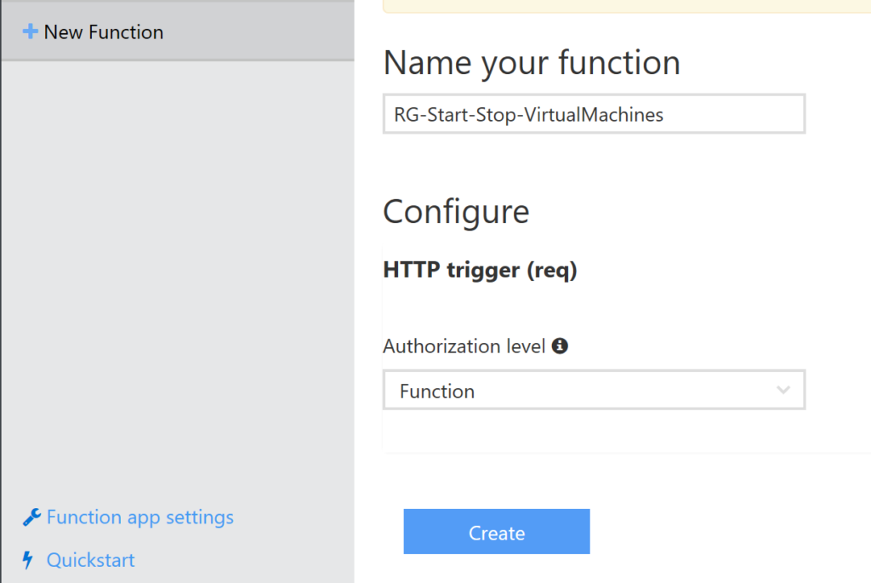Click the "HTTP trigger (req)" label
Viewport: 871px width, 583px height.
[x=480, y=271]
